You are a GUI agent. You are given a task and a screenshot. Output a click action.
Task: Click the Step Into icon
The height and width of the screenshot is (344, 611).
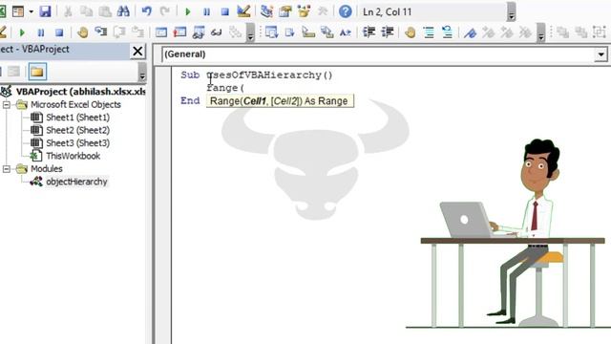(100, 32)
